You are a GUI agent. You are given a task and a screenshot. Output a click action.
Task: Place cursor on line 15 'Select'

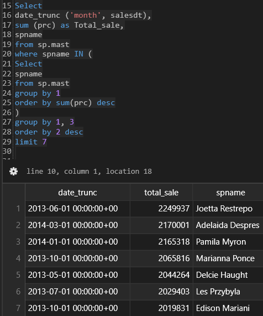click(28, 6)
